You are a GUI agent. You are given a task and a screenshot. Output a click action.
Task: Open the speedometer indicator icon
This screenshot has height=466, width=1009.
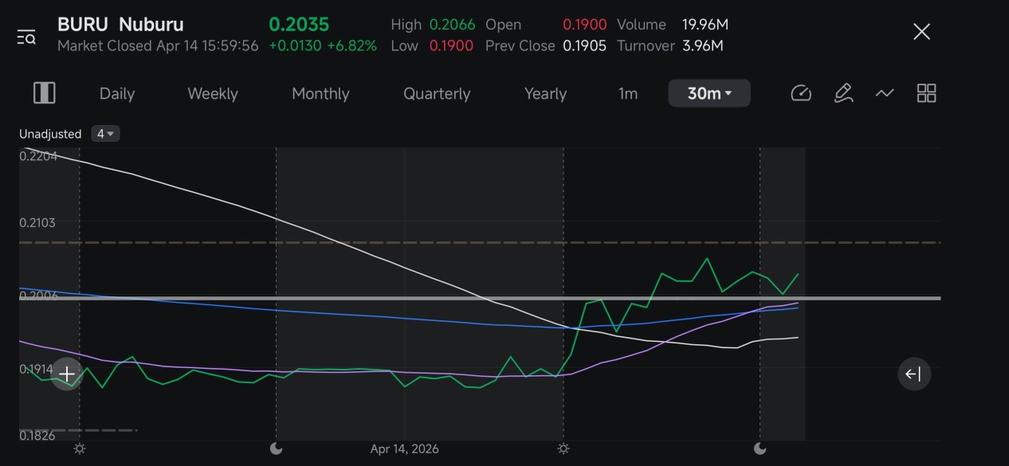coord(801,93)
